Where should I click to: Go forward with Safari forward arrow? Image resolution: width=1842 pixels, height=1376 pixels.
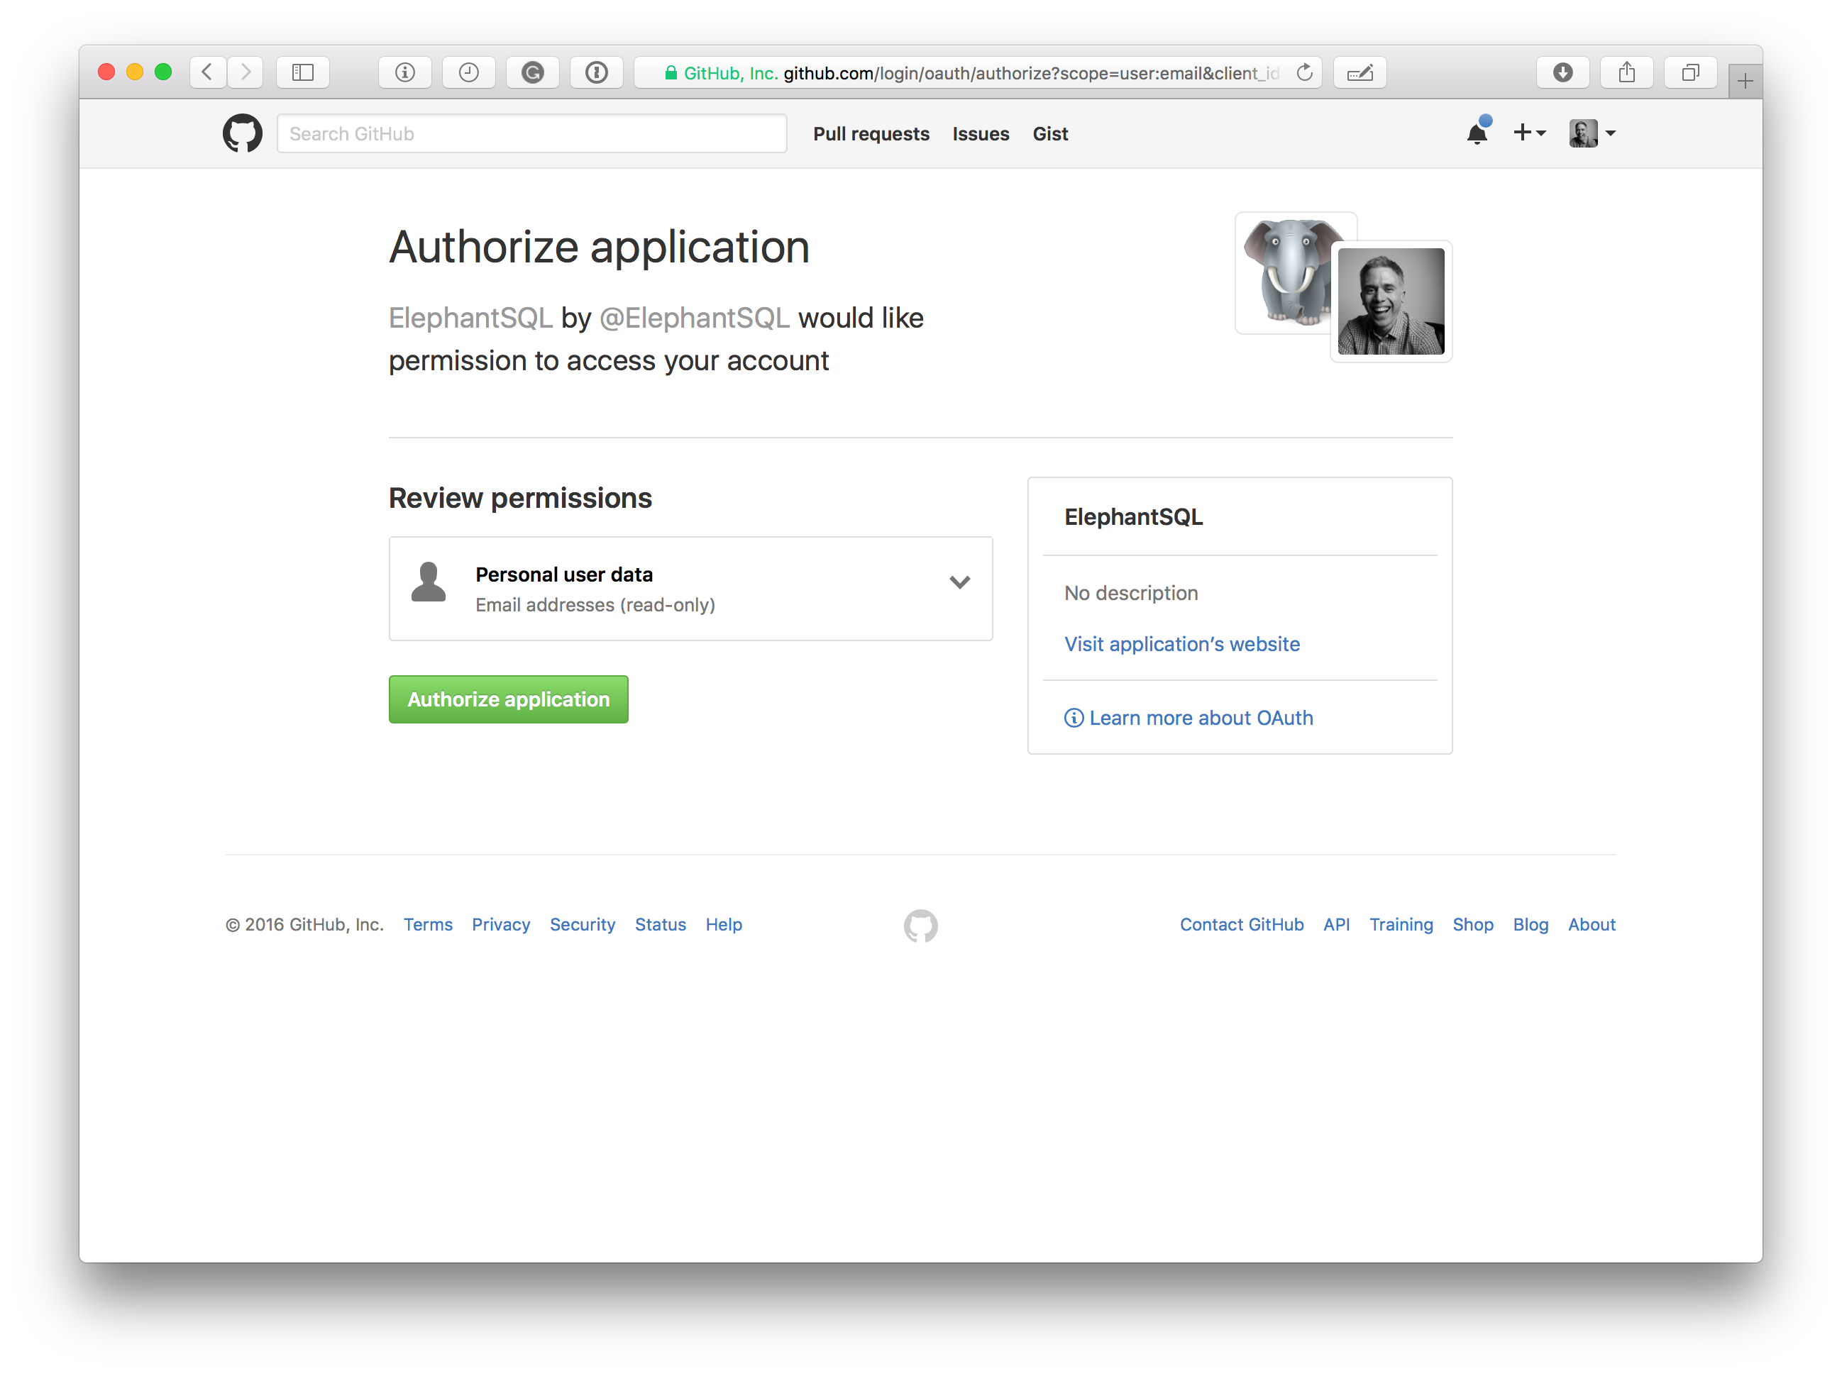point(246,72)
